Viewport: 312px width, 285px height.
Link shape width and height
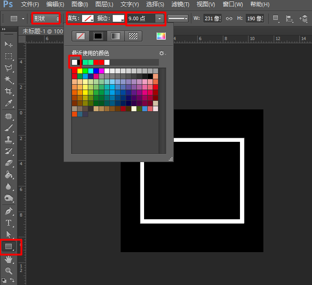click(x=229, y=18)
